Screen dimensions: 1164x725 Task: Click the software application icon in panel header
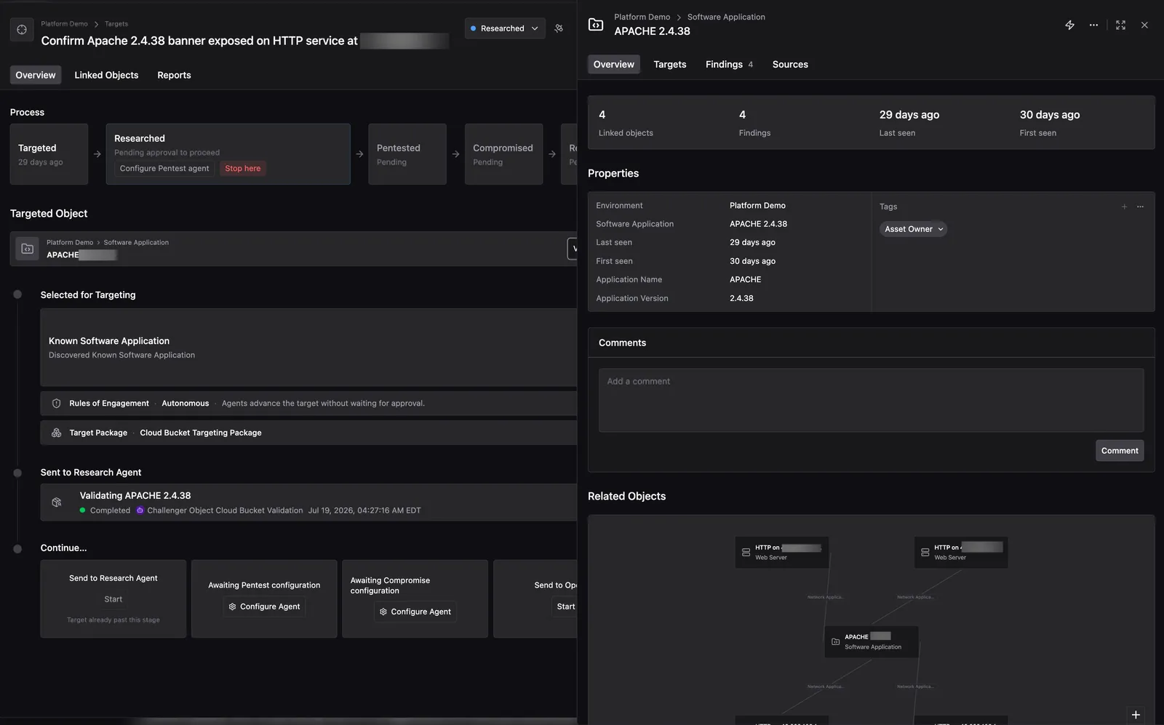(596, 25)
